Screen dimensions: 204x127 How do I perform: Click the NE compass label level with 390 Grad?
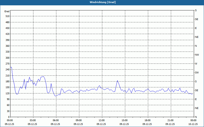click(197, 37)
